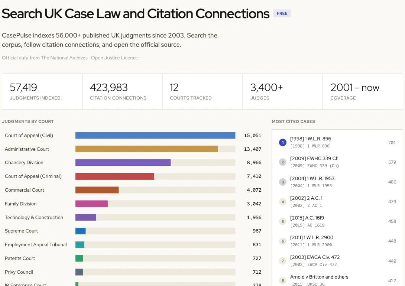Select the Administrative Court bar
405x286 pixels.
pos(146,149)
